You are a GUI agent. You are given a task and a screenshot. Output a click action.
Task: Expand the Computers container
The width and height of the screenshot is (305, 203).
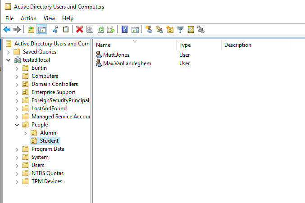pos(17,77)
